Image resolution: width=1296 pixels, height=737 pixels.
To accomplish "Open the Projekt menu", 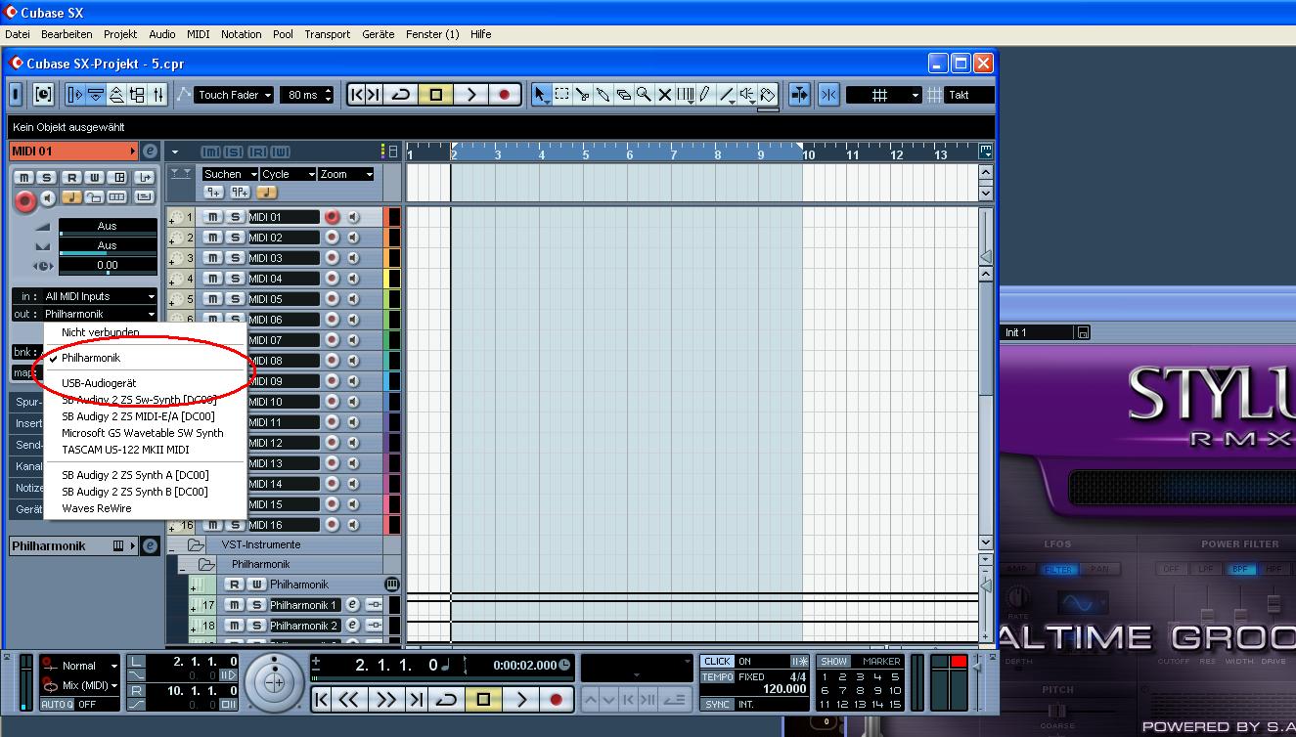I will [120, 34].
